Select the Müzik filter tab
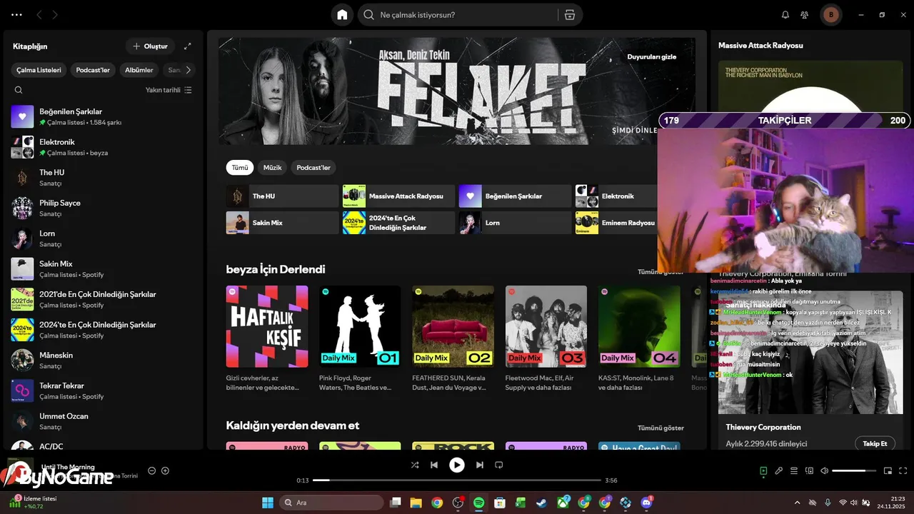The height and width of the screenshot is (514, 914). point(273,168)
